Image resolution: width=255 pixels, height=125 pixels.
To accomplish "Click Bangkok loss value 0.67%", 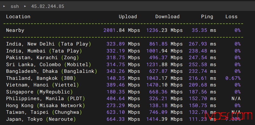I will [233, 78].
